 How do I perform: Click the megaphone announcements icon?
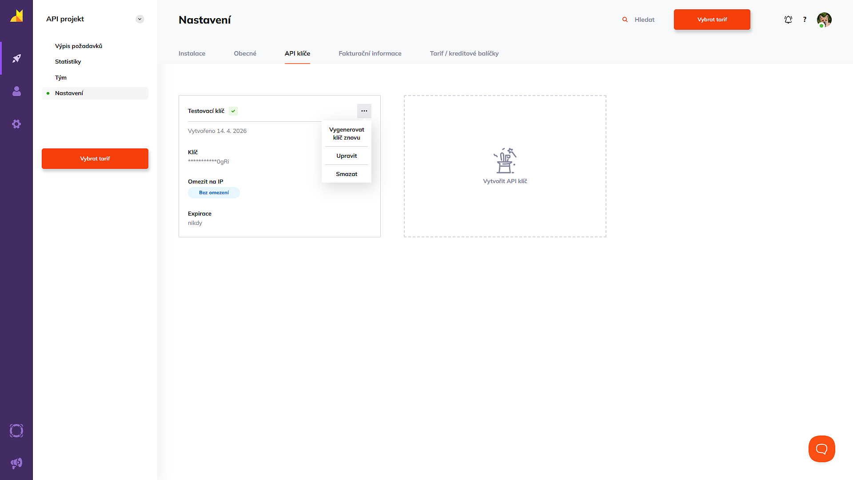pos(16,464)
